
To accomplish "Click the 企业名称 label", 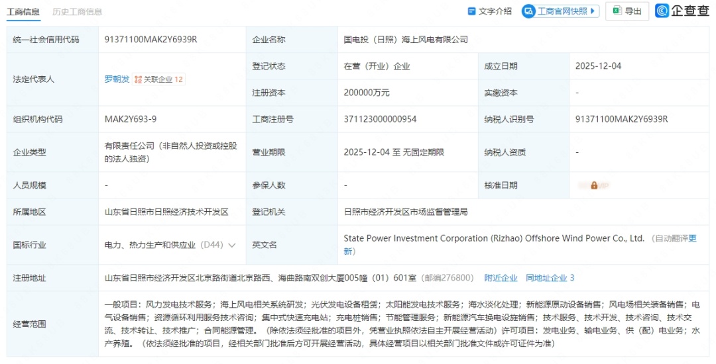I will (268, 40).
